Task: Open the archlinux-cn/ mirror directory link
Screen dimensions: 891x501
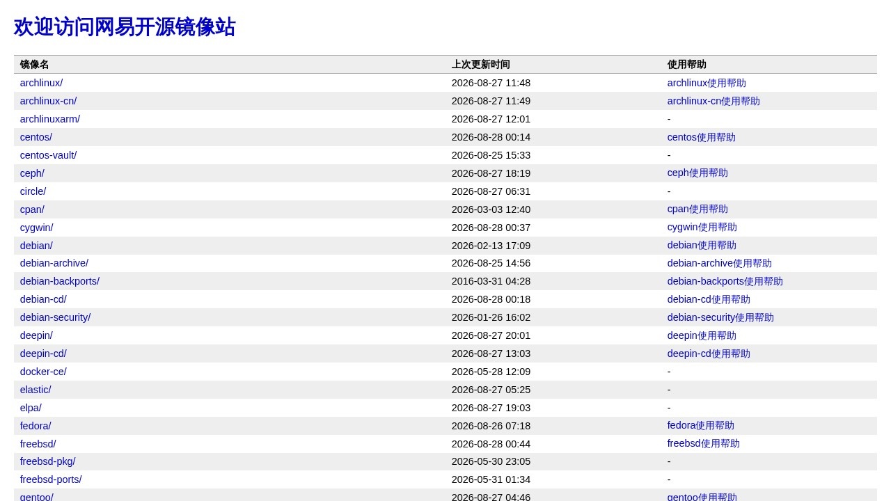Action: click(x=48, y=101)
